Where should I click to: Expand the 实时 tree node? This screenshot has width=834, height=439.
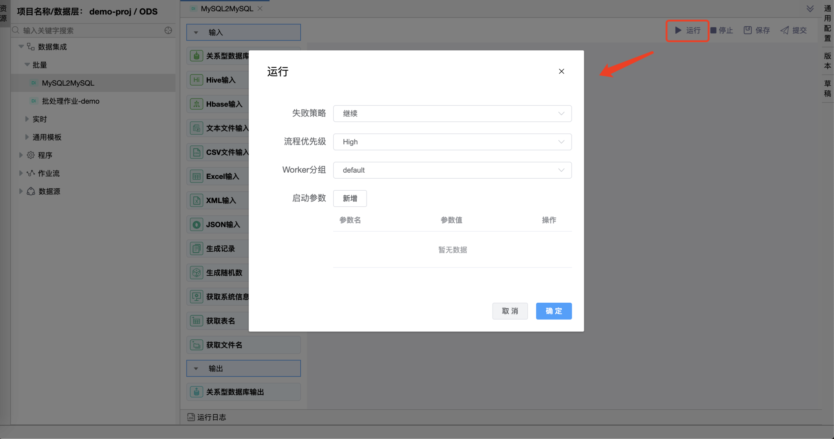point(27,119)
